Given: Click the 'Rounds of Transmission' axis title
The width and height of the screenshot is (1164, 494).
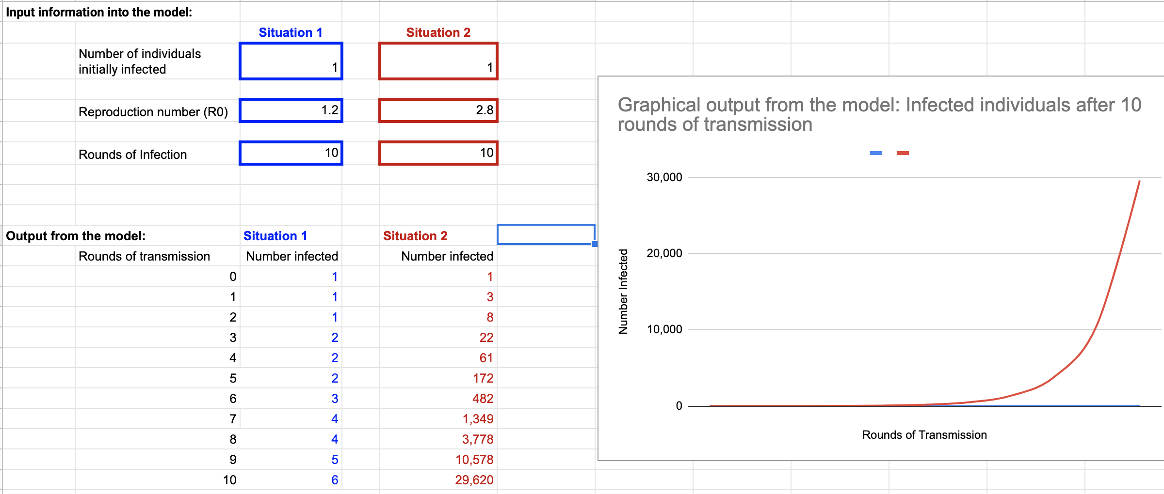Looking at the screenshot, I should (x=924, y=435).
